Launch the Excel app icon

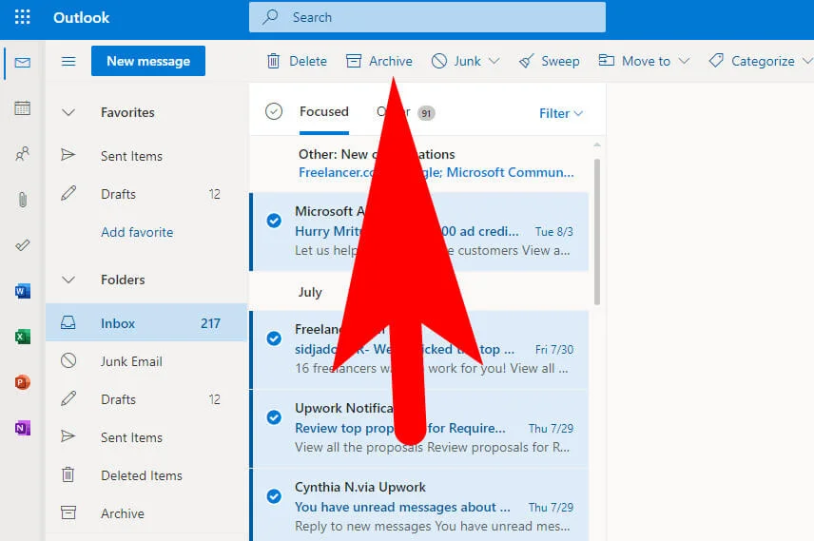(22, 337)
